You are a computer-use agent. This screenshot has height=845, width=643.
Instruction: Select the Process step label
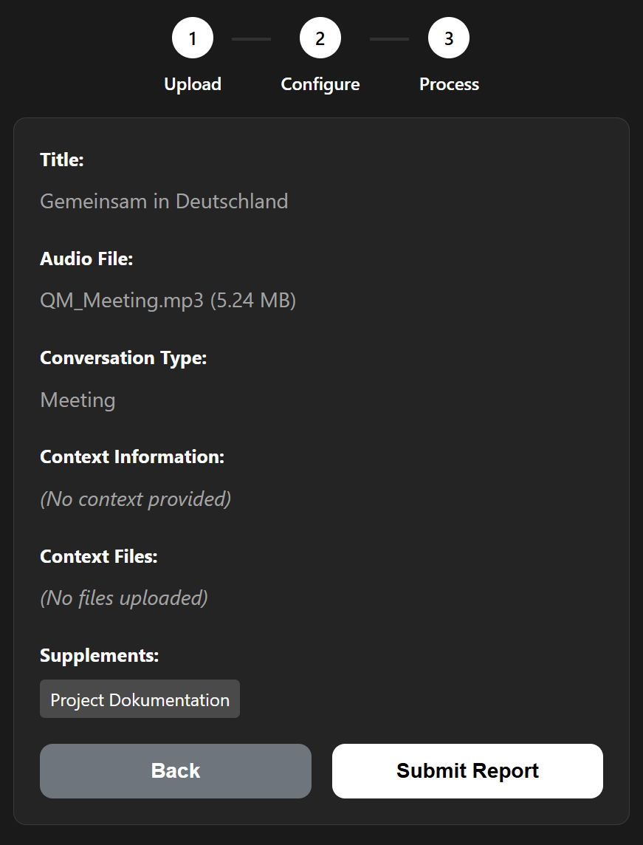coord(449,84)
